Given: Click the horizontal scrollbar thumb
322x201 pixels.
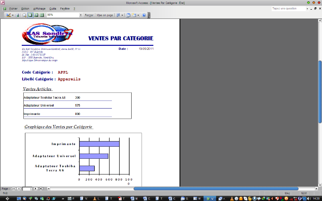Looking at the screenshot, I should pyautogui.click(x=216, y=189).
